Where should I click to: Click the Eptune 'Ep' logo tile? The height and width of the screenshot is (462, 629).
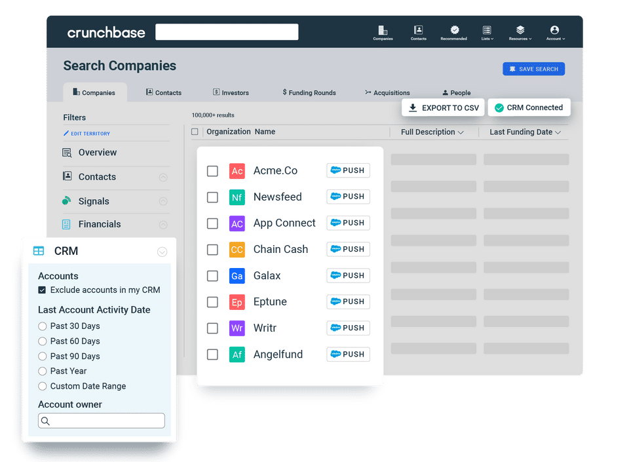coord(237,302)
